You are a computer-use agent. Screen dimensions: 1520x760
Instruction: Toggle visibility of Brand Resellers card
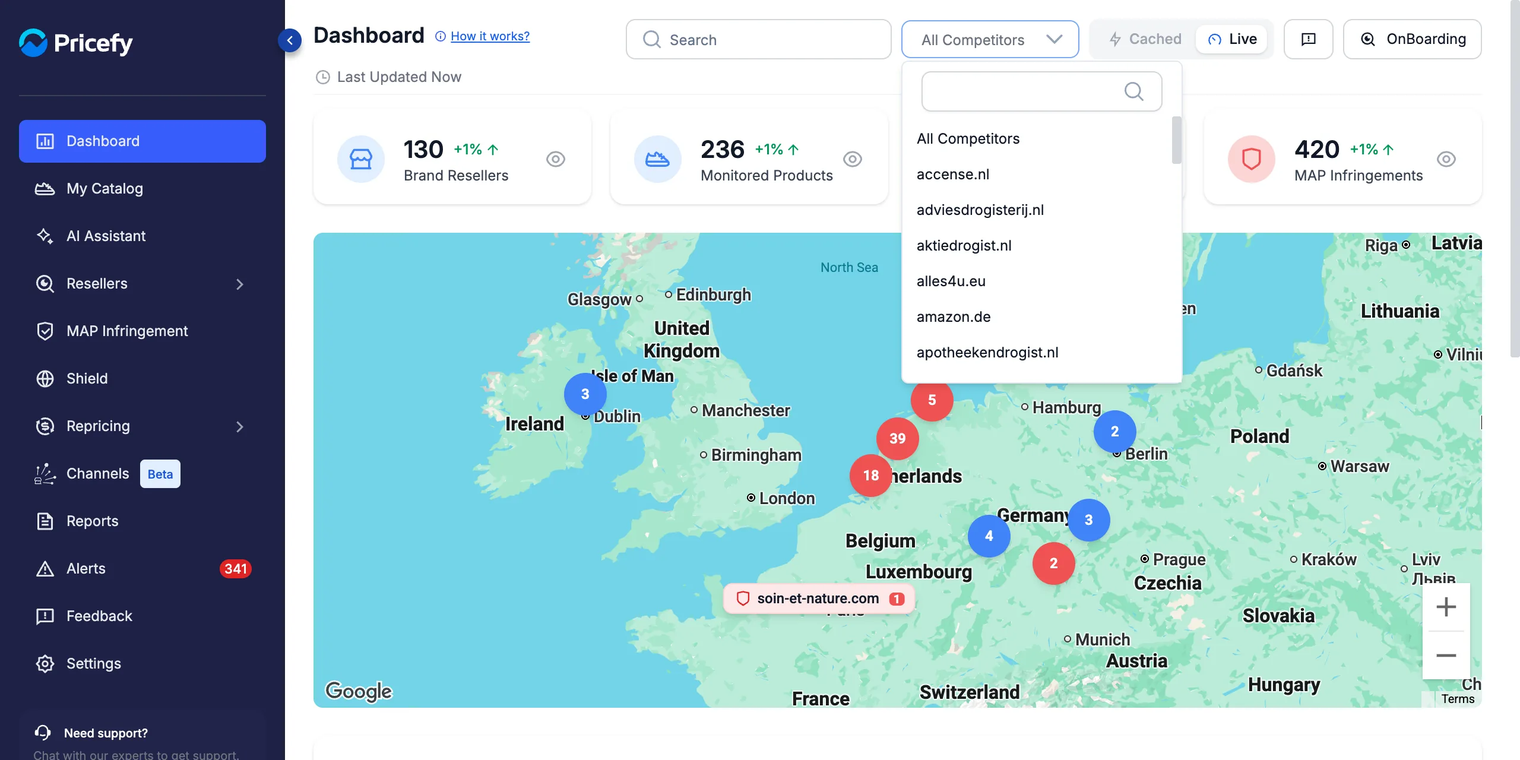click(x=556, y=159)
